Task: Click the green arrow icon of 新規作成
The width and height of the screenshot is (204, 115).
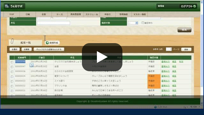Action: pos(47,42)
